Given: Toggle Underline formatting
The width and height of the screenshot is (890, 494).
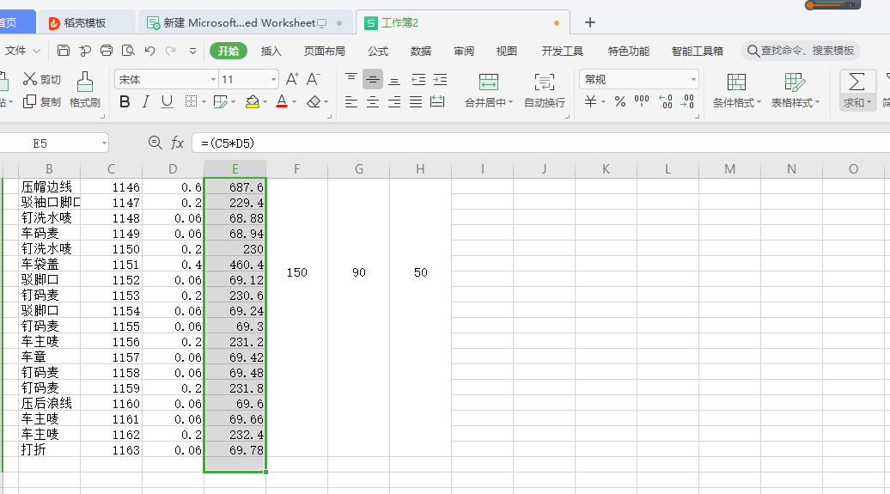Looking at the screenshot, I should click(167, 101).
